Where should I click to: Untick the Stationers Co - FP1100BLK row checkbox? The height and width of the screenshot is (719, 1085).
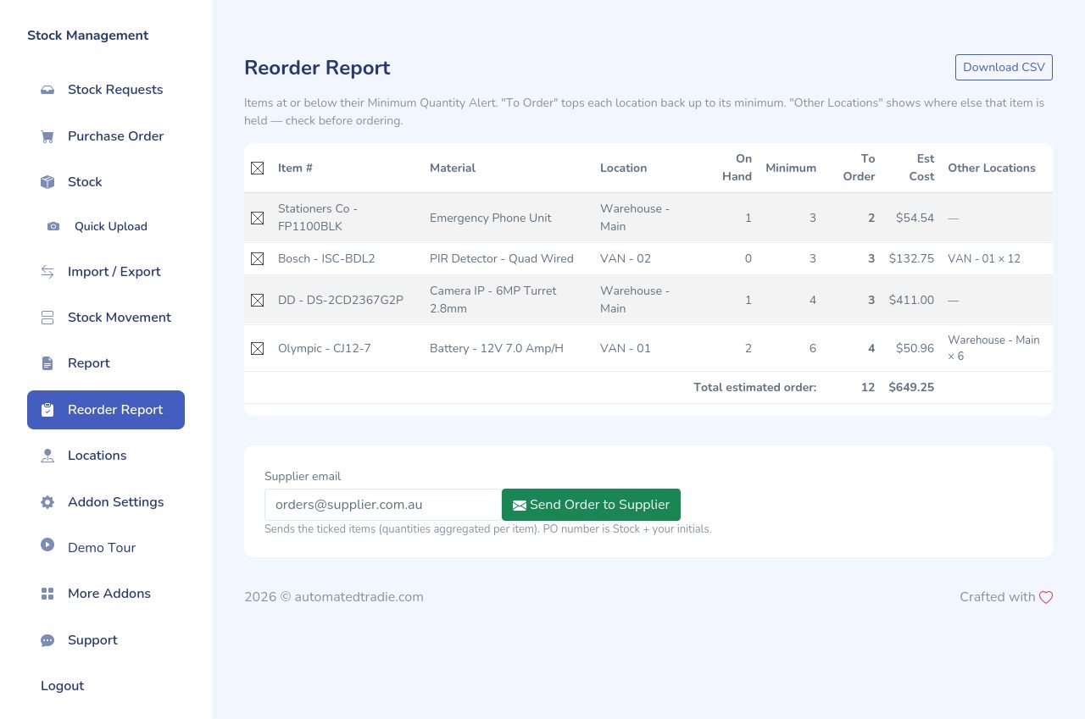(258, 218)
